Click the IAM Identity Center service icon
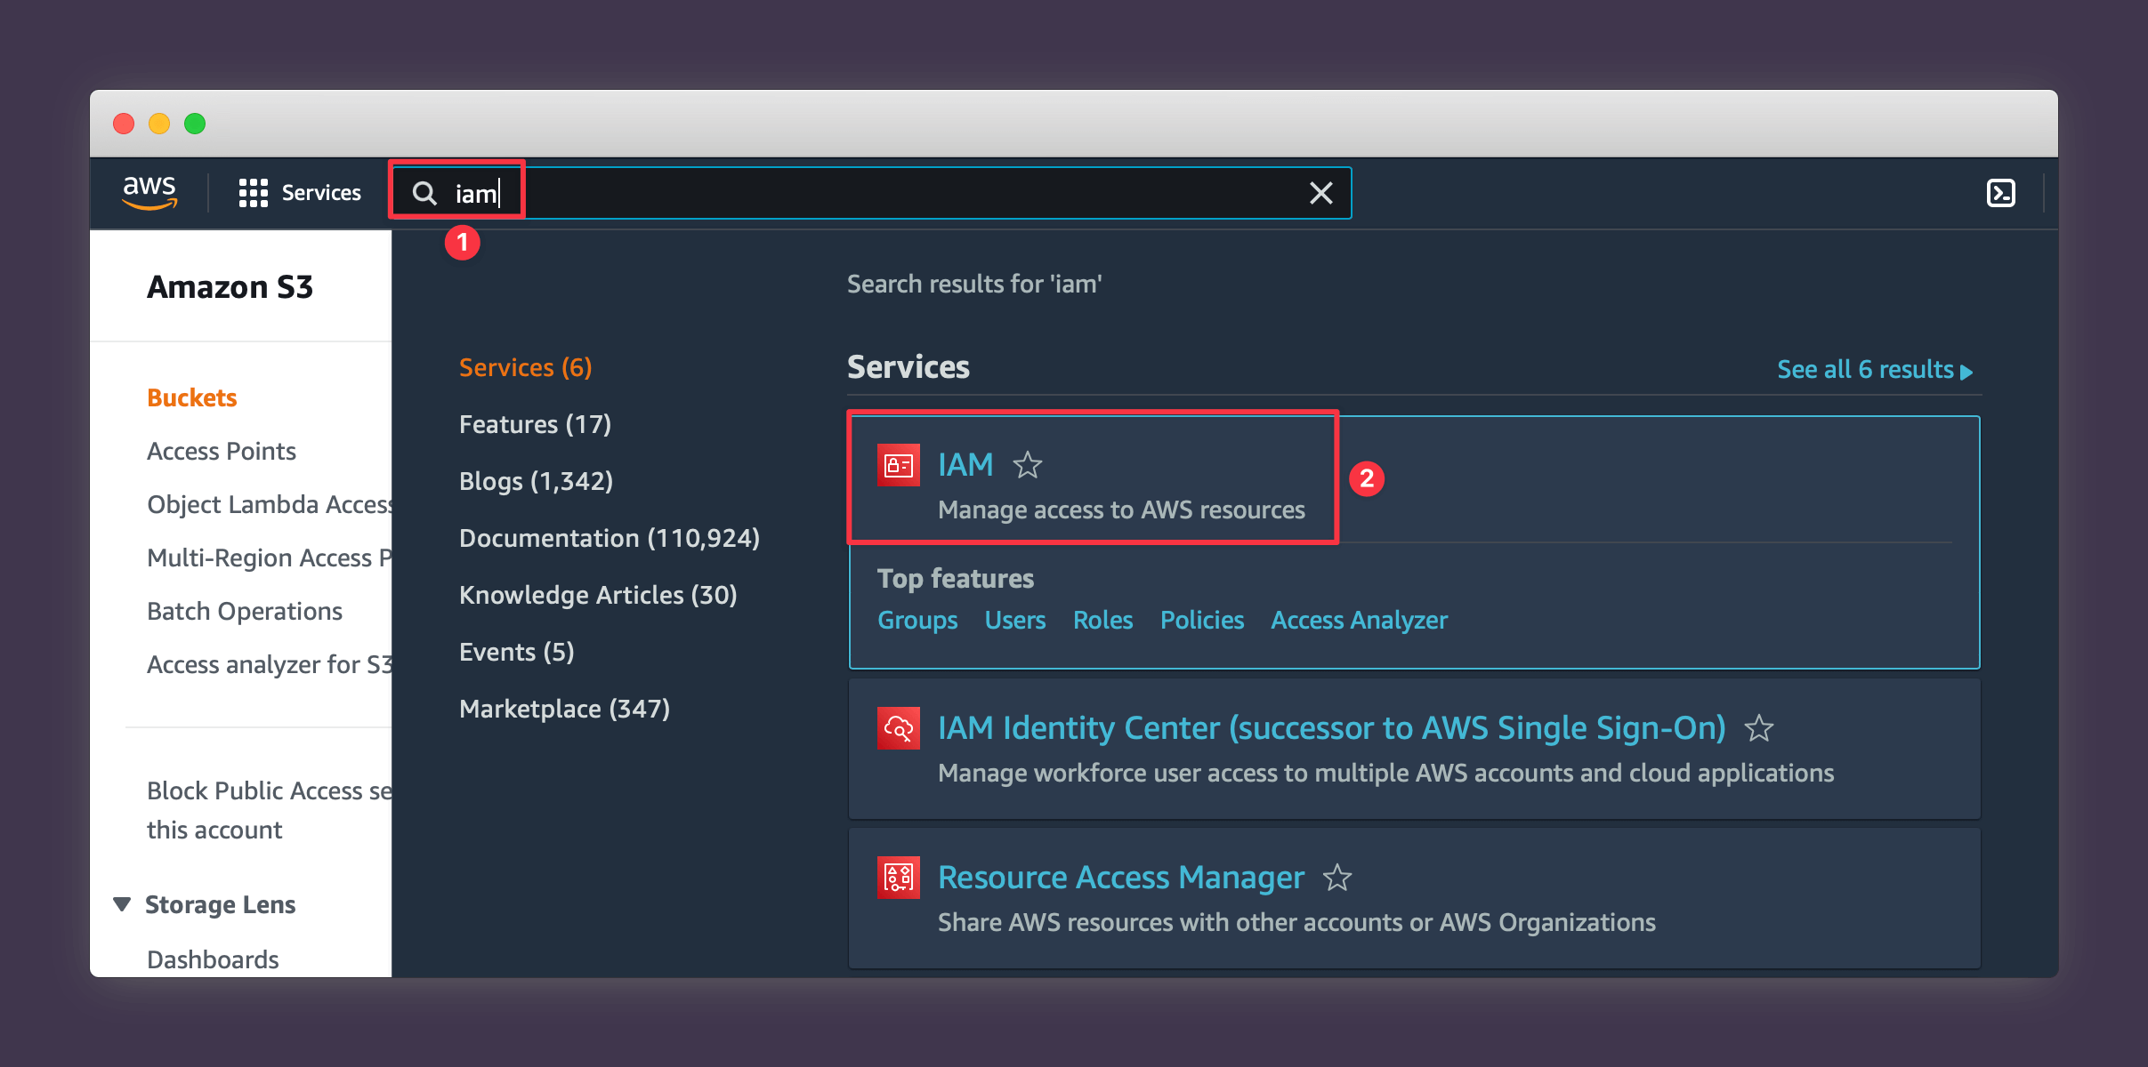 click(898, 728)
